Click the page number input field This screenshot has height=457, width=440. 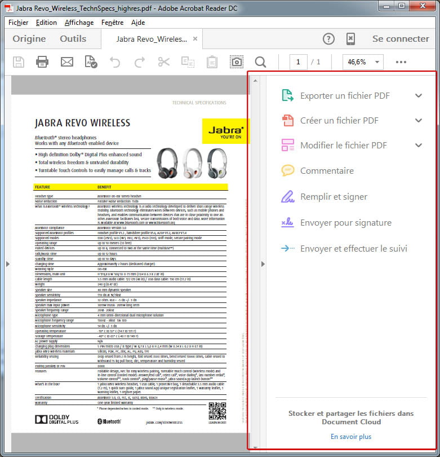298,62
